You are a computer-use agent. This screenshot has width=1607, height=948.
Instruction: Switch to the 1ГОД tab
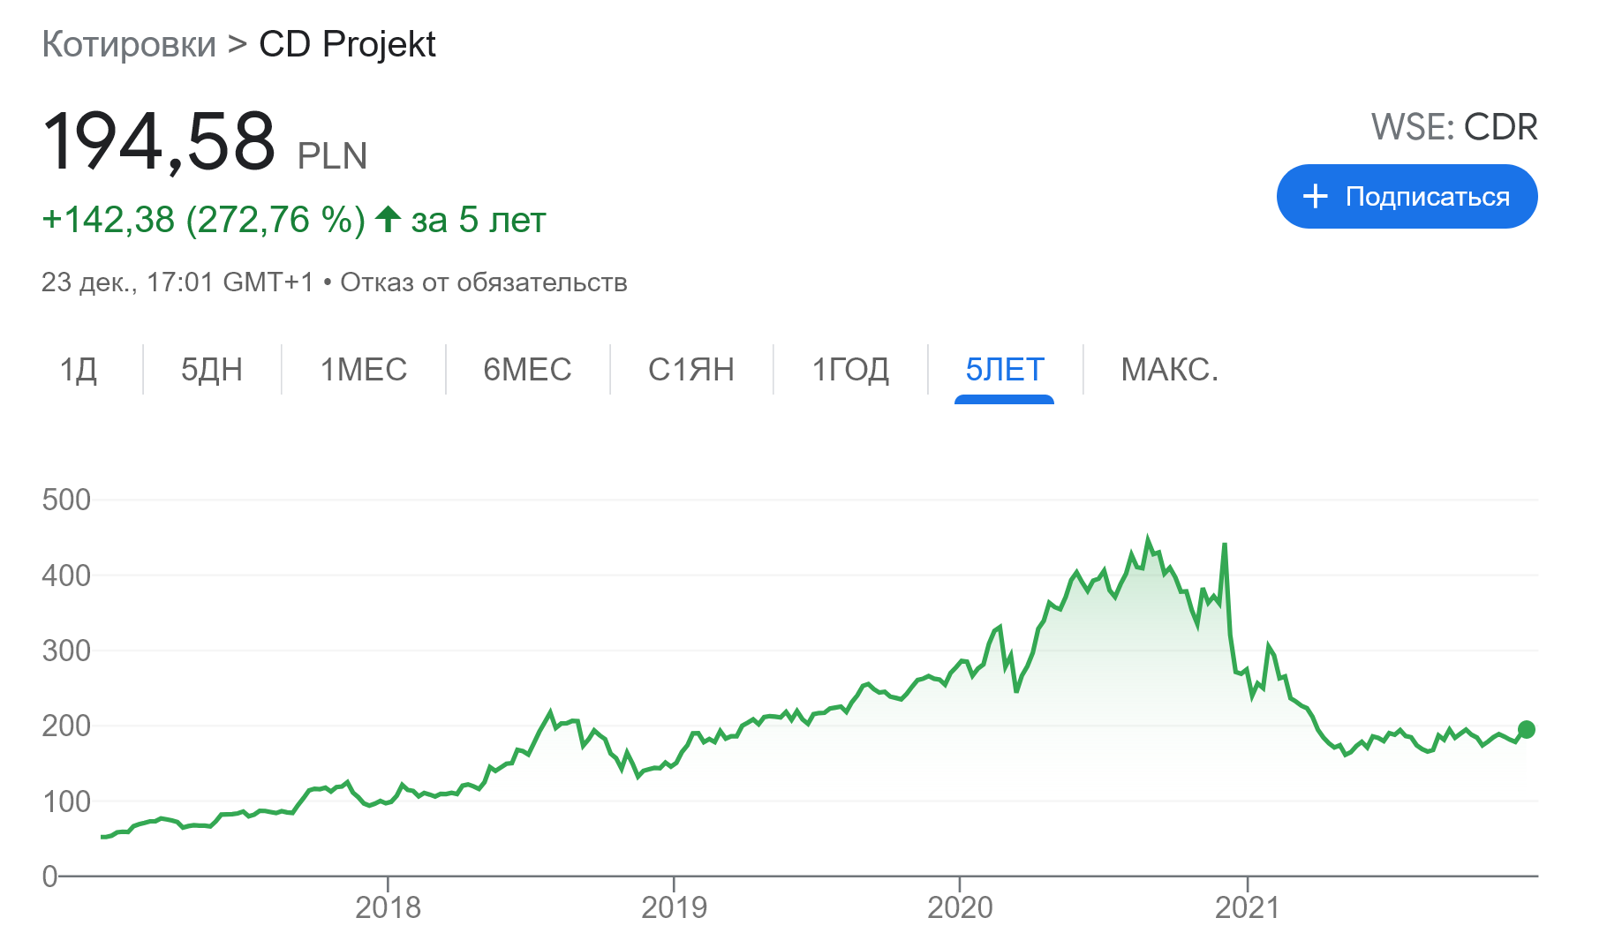tap(850, 369)
